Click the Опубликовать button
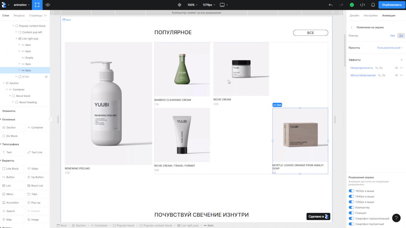 click(x=392, y=5)
